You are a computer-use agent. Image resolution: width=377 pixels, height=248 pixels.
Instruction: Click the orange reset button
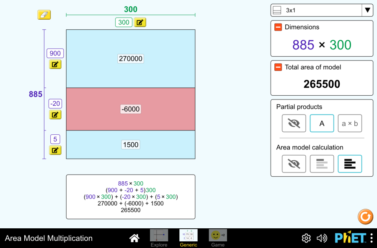click(x=365, y=217)
